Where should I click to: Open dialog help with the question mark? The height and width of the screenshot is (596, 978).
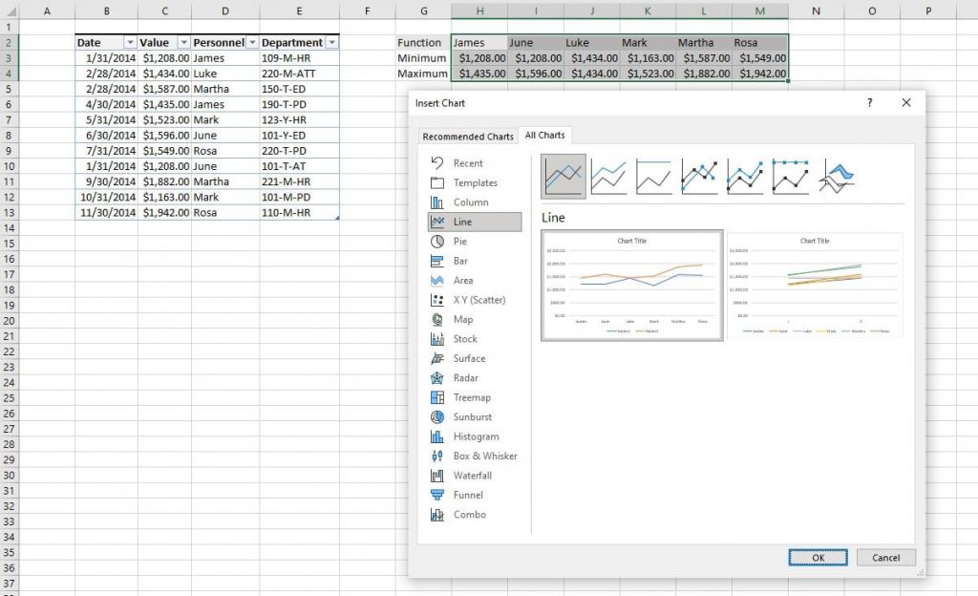point(868,103)
